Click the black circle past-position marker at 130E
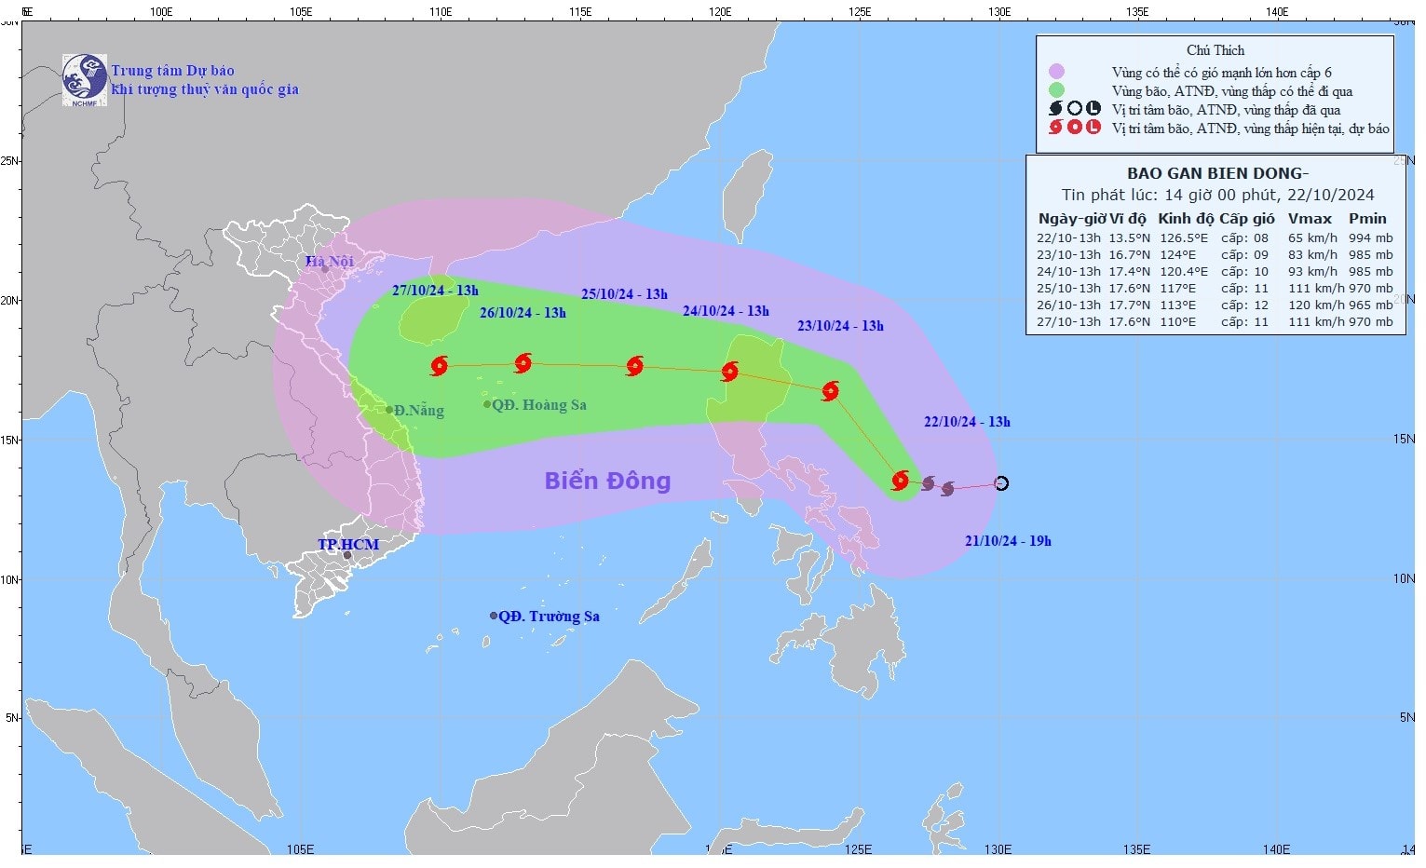This screenshot has width=1426, height=868. 1001,482
